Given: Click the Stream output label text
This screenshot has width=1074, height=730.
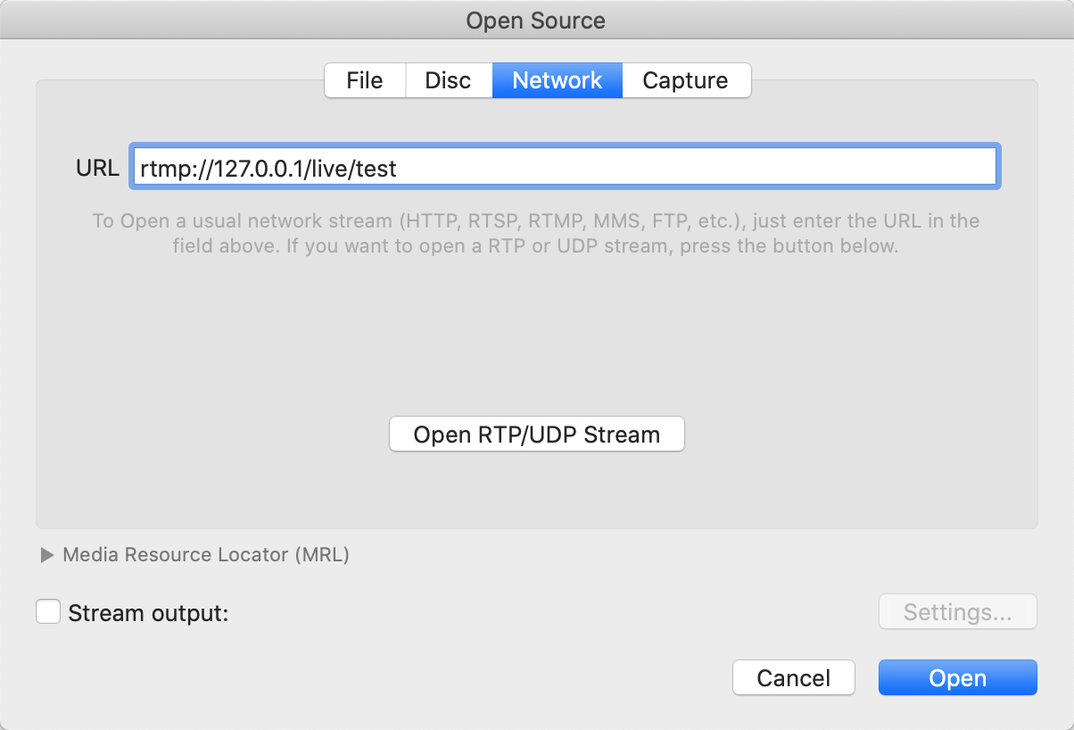Looking at the screenshot, I should pyautogui.click(x=148, y=613).
